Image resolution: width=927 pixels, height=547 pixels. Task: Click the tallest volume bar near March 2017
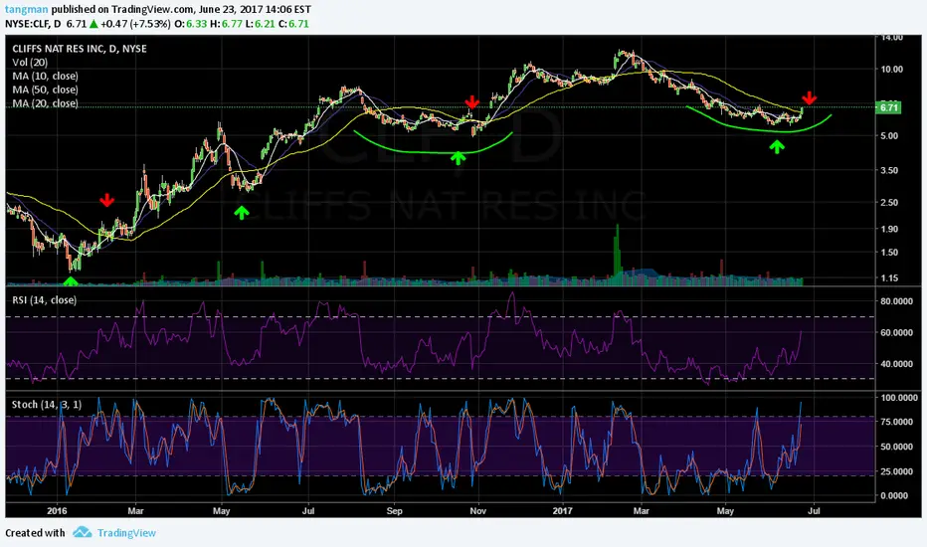[x=618, y=255]
